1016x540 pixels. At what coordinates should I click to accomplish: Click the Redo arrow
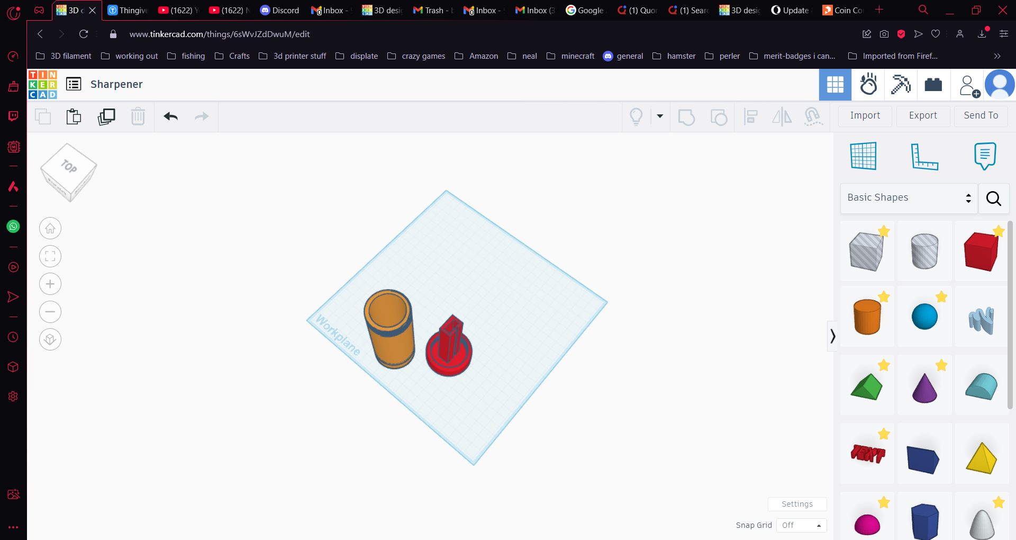[x=202, y=116]
